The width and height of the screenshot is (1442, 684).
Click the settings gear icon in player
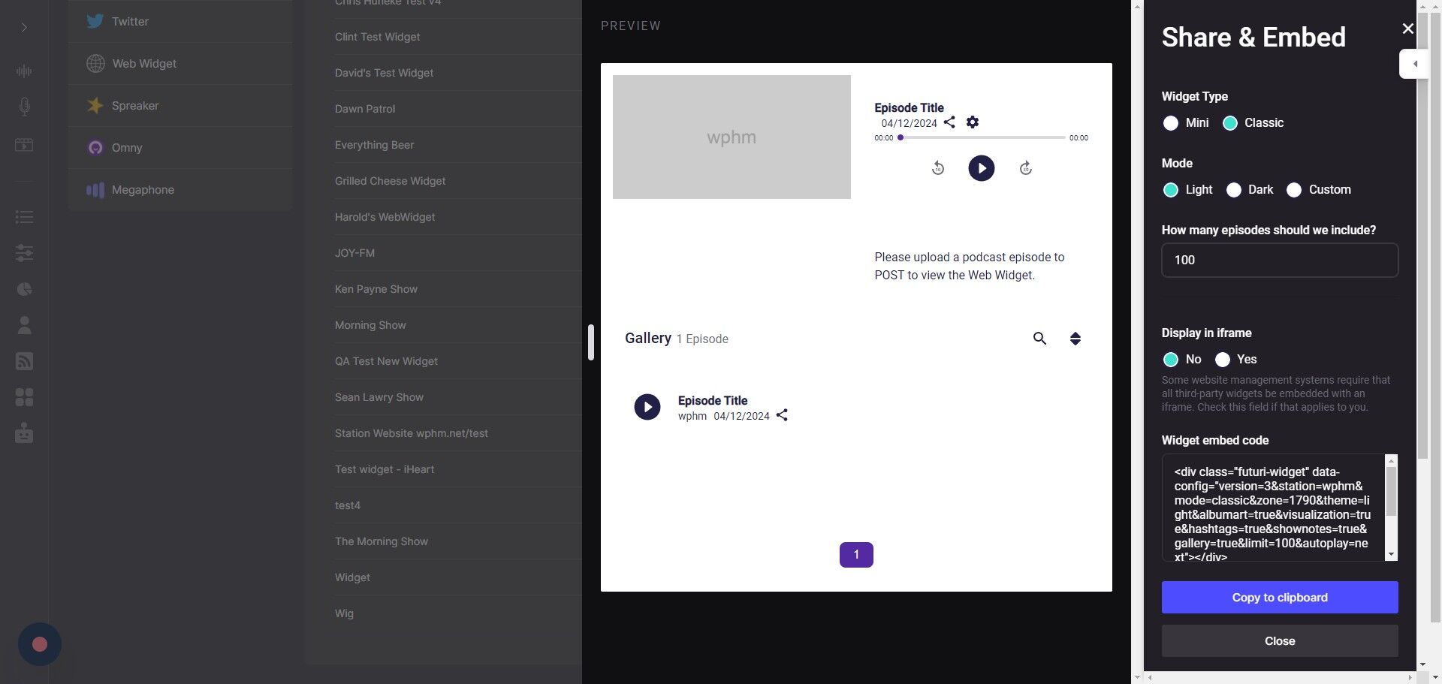click(973, 122)
